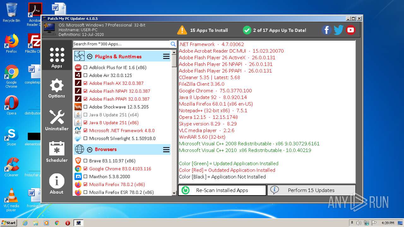
Task: Click the Adblock Plus ABP icon
Action: [78, 67]
